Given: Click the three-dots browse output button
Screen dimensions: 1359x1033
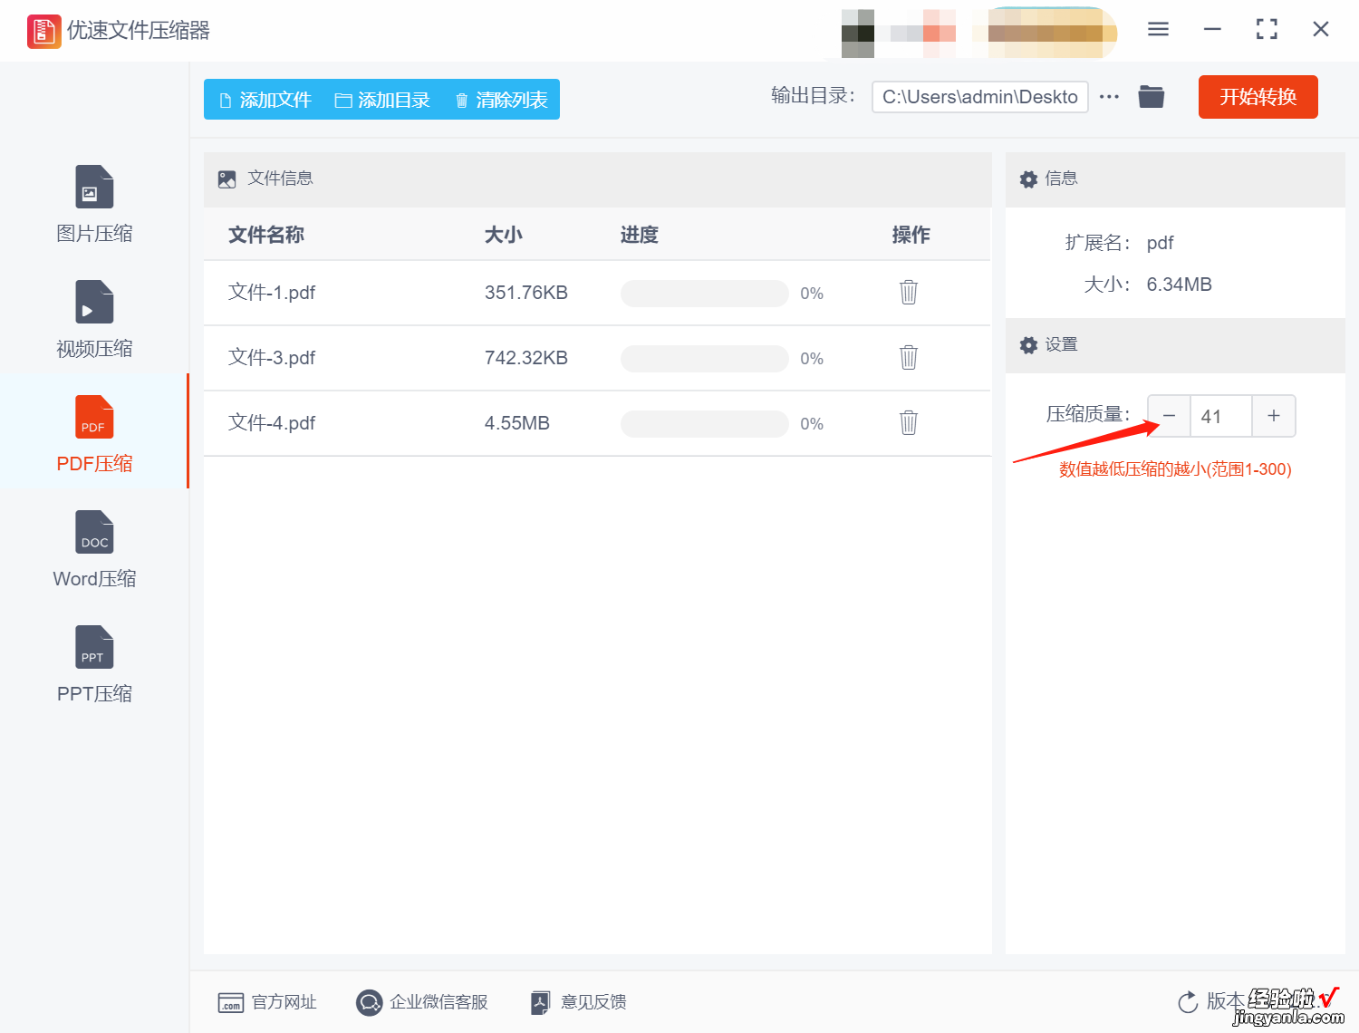Looking at the screenshot, I should point(1109,97).
